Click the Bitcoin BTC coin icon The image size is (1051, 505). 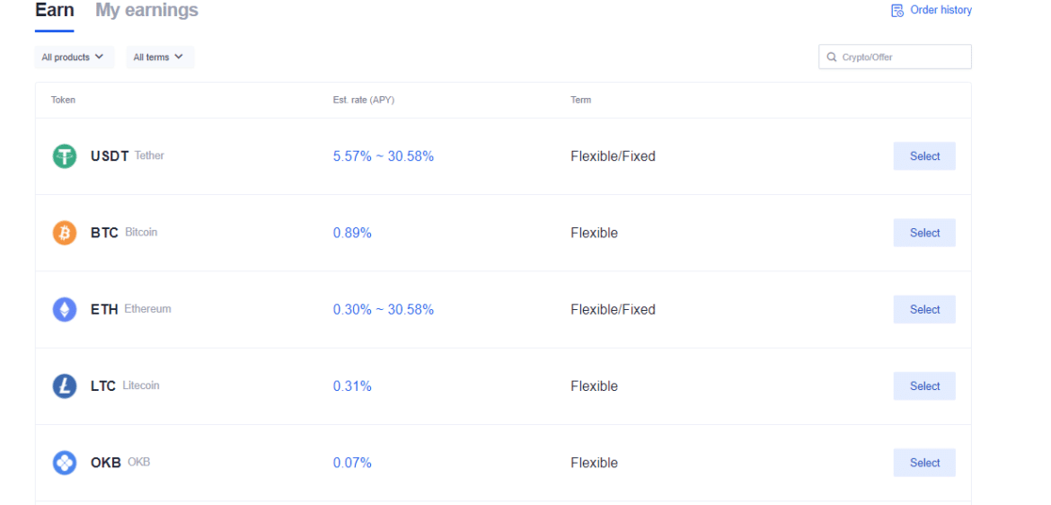[x=65, y=233]
